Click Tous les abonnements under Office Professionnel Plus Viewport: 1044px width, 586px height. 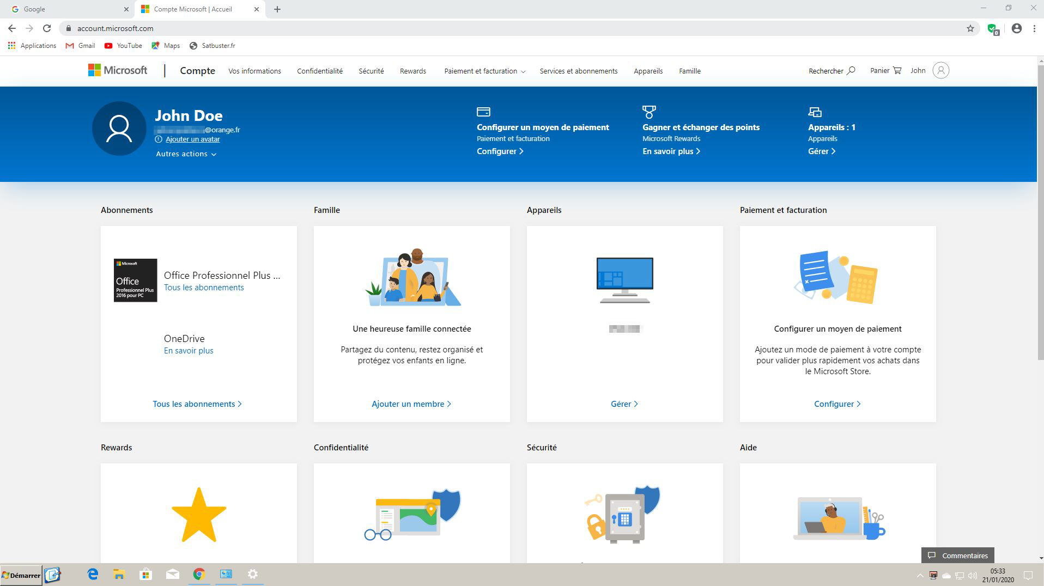pyautogui.click(x=204, y=288)
